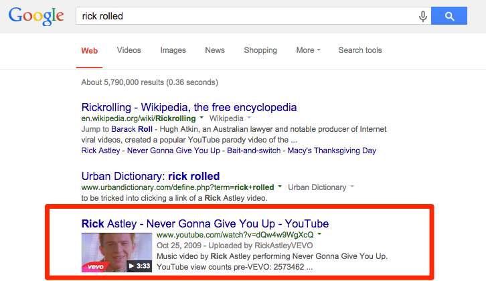This screenshot has height=281, width=486.
Task: Click the microphone voice search icon
Action: [x=423, y=16]
